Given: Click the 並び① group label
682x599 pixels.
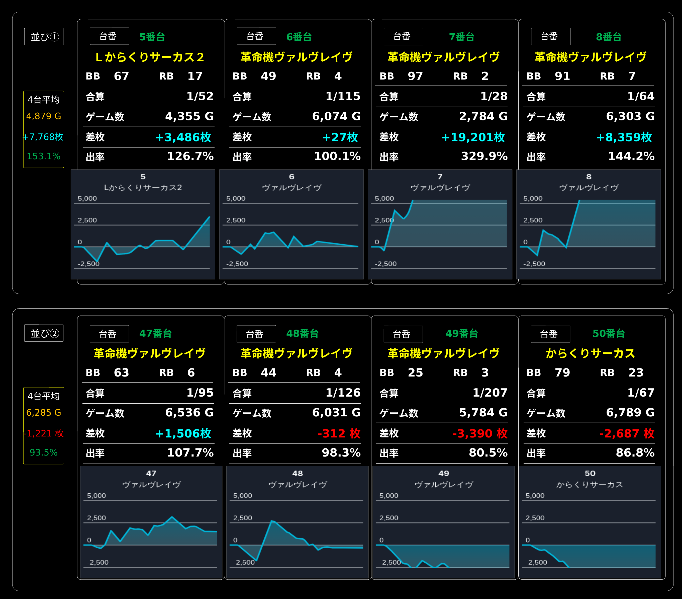Looking at the screenshot, I should tap(44, 36).
